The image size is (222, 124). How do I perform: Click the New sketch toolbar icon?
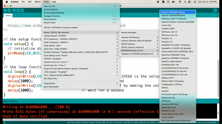tap(14, 10)
